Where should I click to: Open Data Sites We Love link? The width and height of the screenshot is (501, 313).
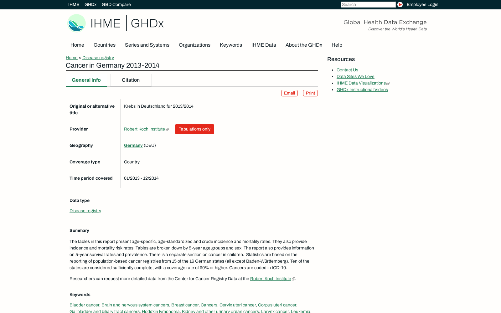point(355,76)
